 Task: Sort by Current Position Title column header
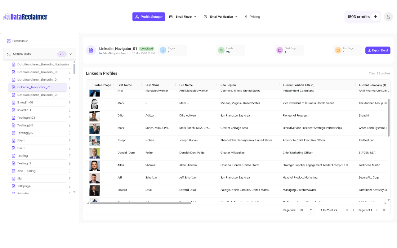(x=298, y=85)
